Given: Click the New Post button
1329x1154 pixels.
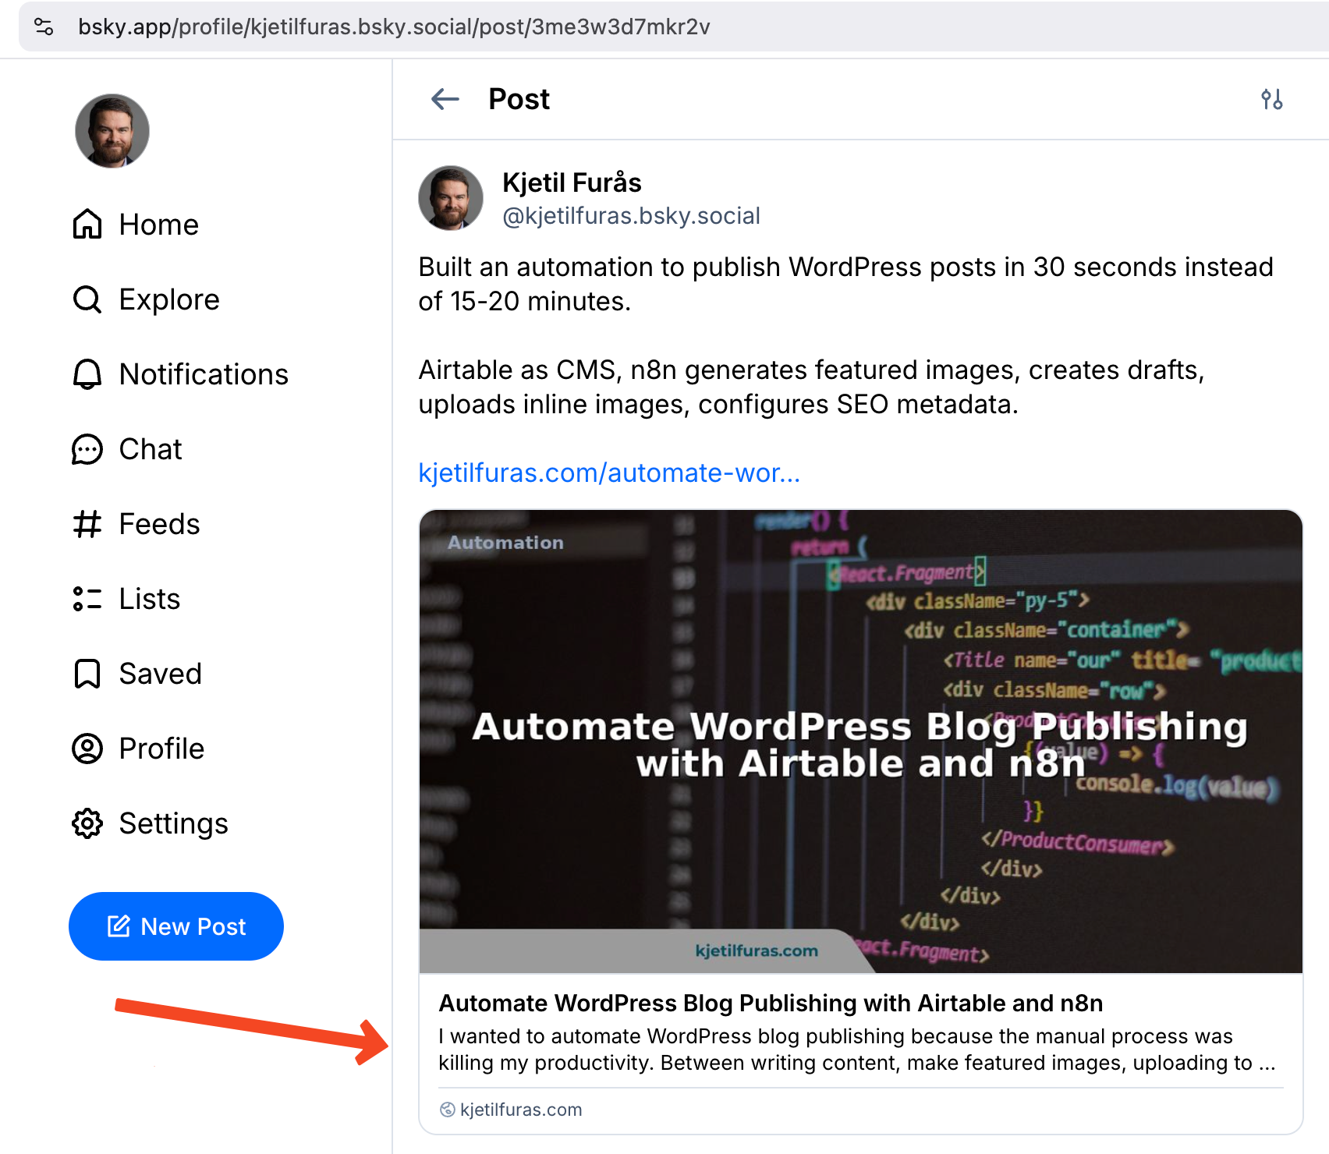Looking at the screenshot, I should click(176, 926).
